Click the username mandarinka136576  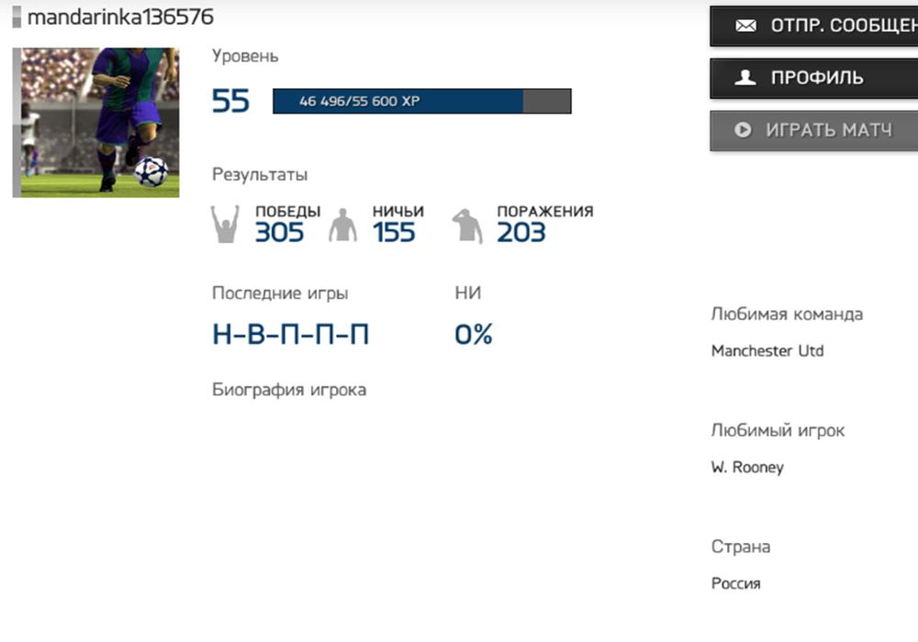click(120, 17)
